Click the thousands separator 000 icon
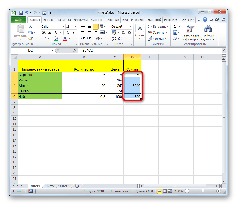This screenshot has height=205, width=237. pyautogui.click(x=129, y=33)
